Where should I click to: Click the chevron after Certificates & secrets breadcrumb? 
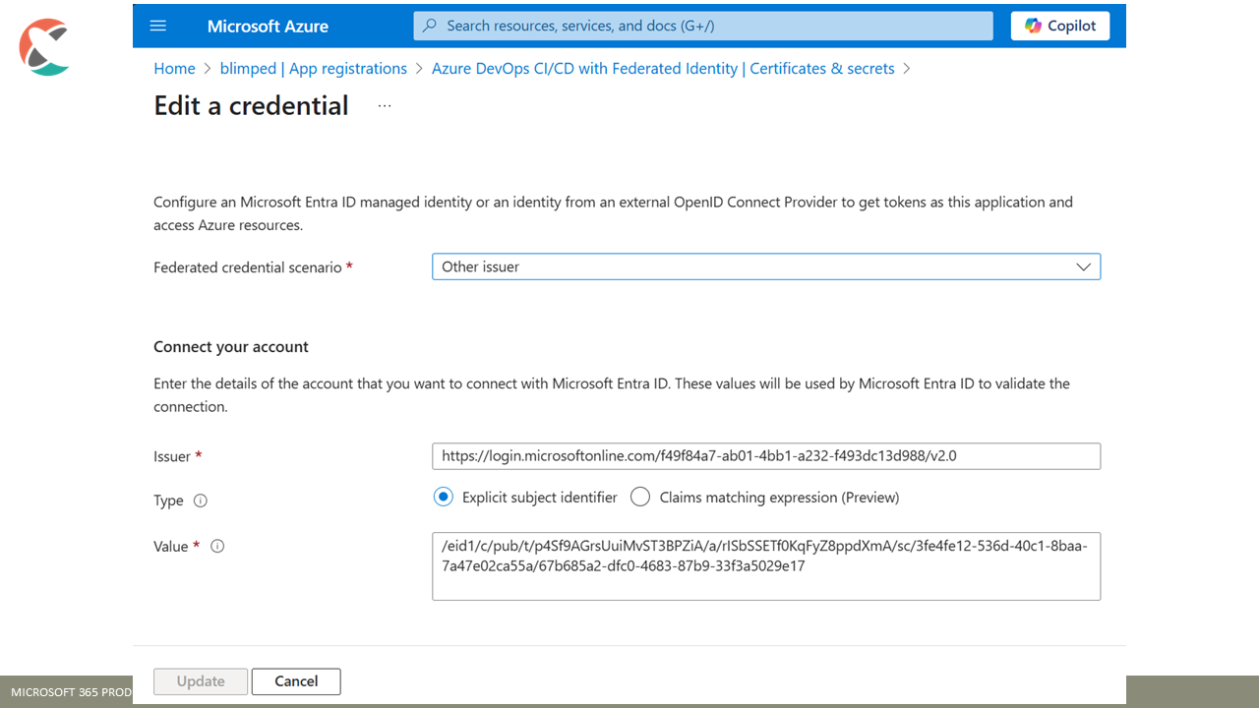tap(907, 69)
